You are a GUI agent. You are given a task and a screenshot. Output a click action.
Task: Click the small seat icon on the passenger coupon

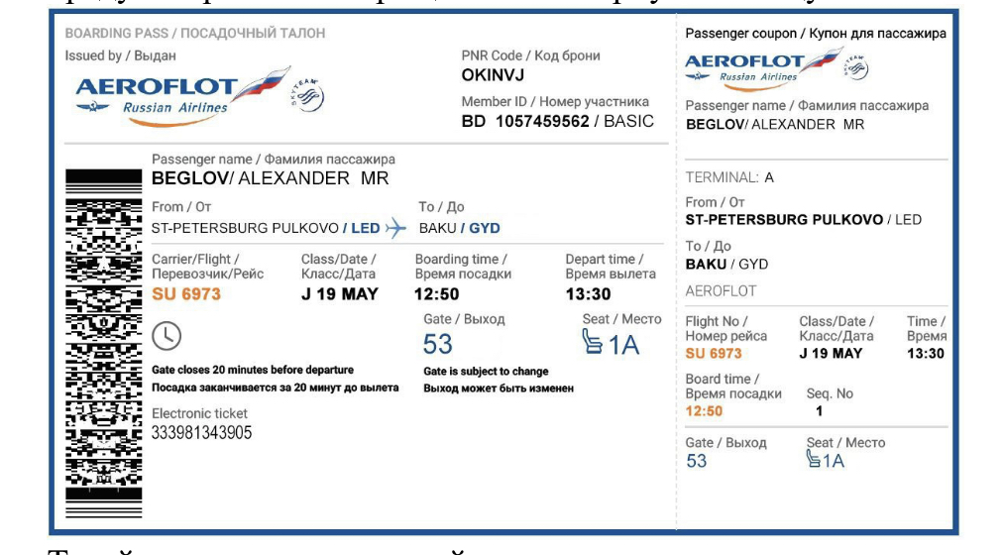(x=813, y=460)
